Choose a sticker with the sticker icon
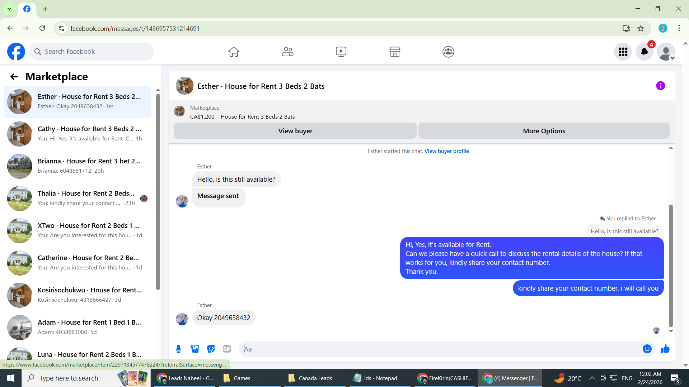 [211, 349]
